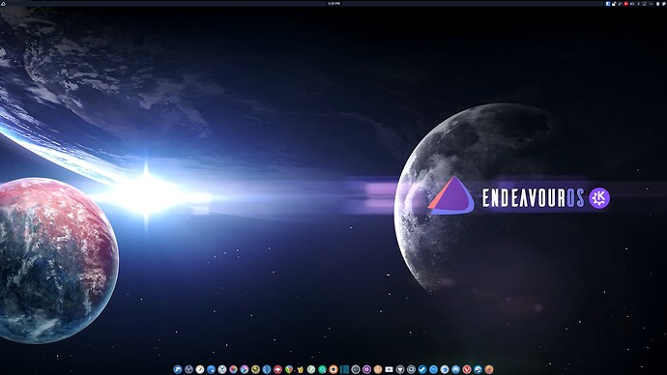Launch the white camera screenshot dock icon
Viewport: 667px width, 375px height.
click(389, 369)
